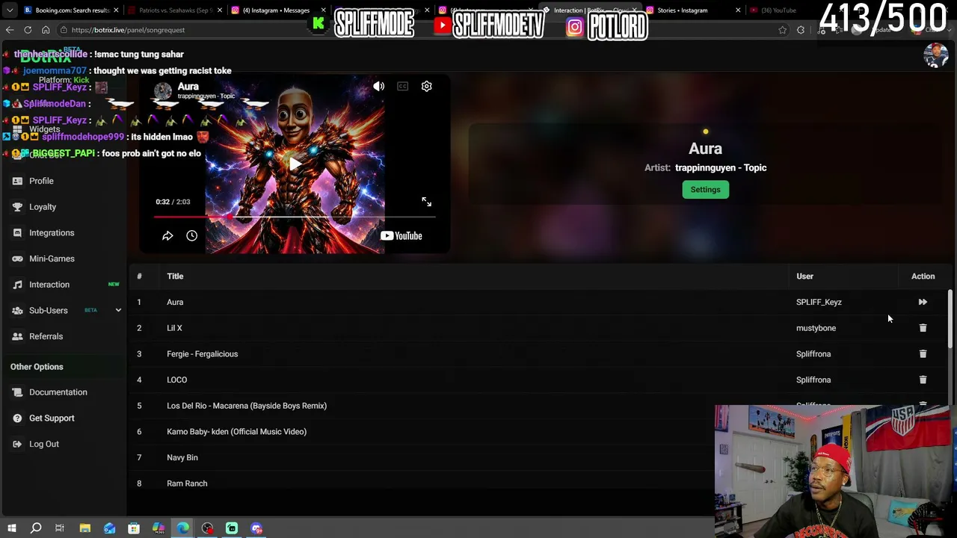Image resolution: width=957 pixels, height=538 pixels.
Task: Log Out of the BotRix panel
Action: 44,444
